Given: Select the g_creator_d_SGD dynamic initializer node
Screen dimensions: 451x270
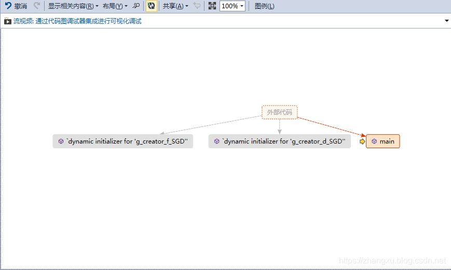Looking at the screenshot, I should pyautogui.click(x=280, y=141).
